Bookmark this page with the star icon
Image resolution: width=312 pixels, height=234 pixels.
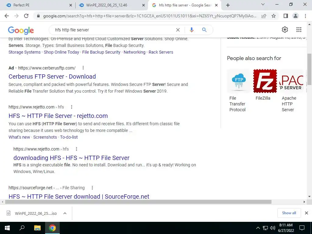point(274,16)
